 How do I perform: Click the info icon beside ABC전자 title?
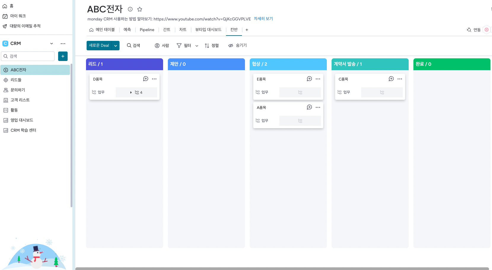point(130,9)
